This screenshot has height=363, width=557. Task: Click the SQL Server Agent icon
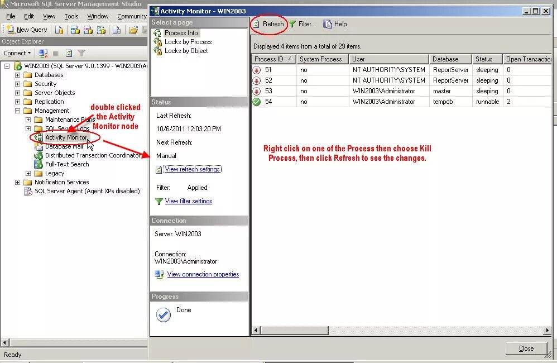click(x=28, y=191)
